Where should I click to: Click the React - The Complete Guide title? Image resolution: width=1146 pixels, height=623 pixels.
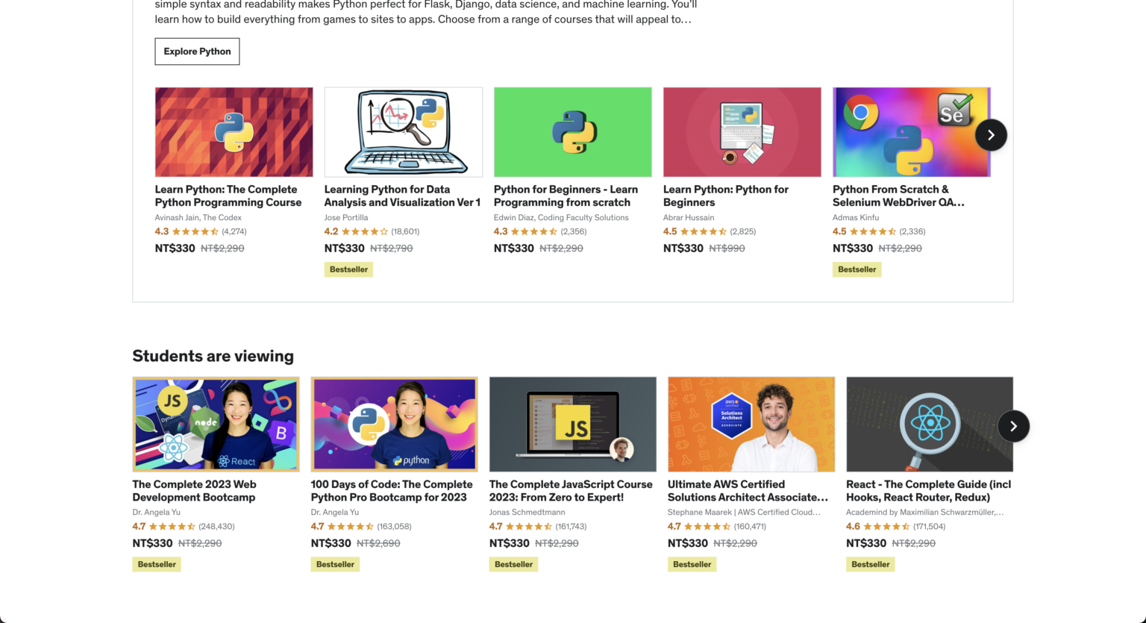point(928,490)
